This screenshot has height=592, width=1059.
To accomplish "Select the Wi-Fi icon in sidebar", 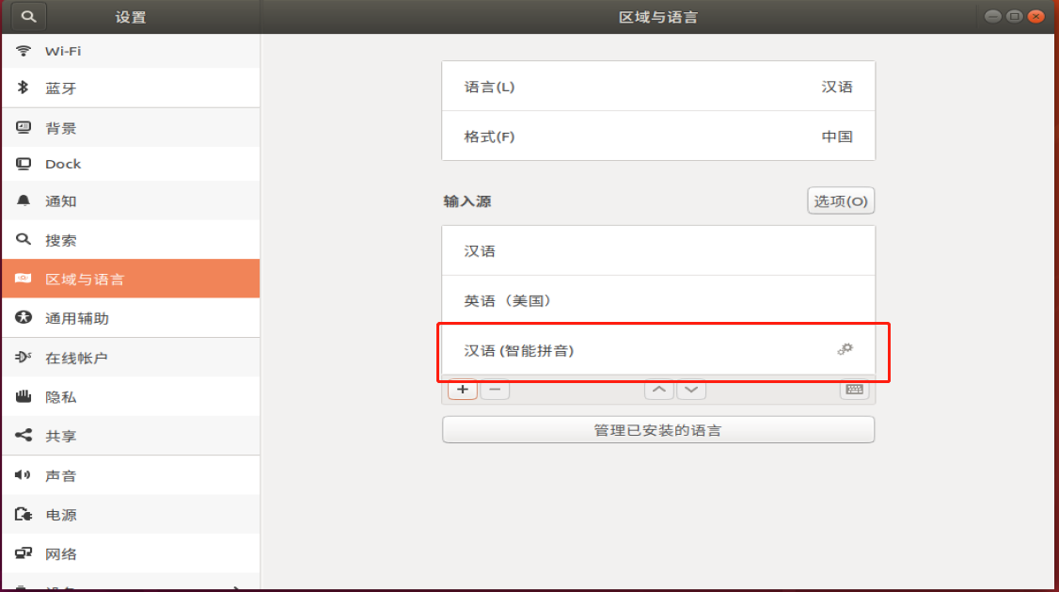I will (24, 51).
